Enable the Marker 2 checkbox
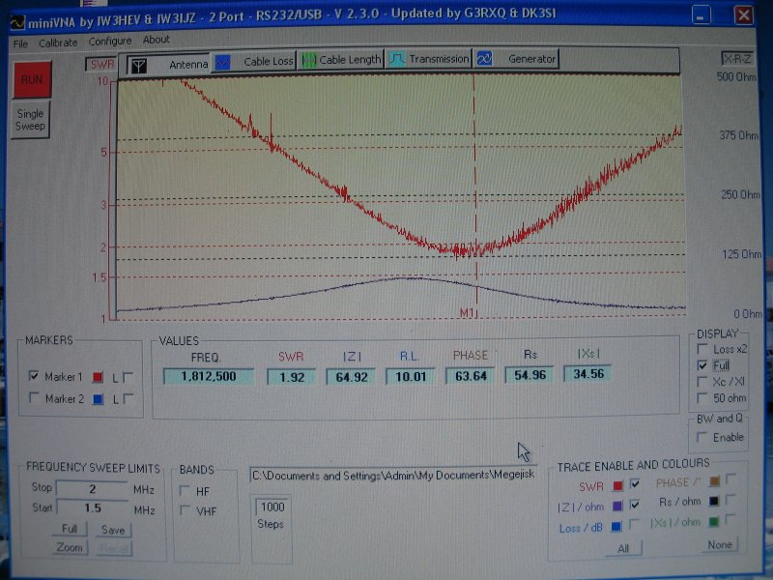Image resolution: width=773 pixels, height=580 pixels. coord(34,397)
